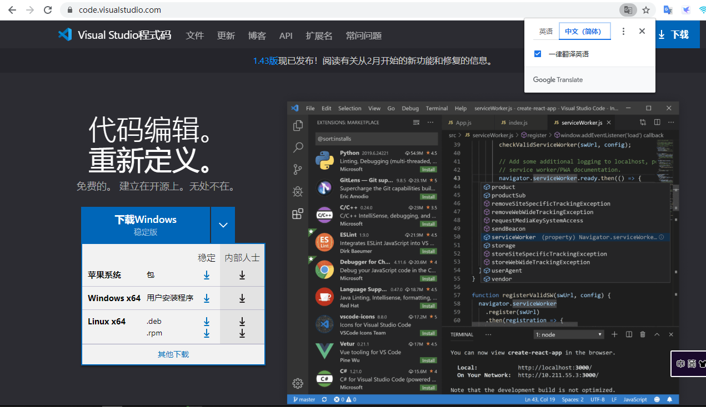Download macOS stable build arrow
Image resolution: width=706 pixels, height=407 pixels.
207,275
